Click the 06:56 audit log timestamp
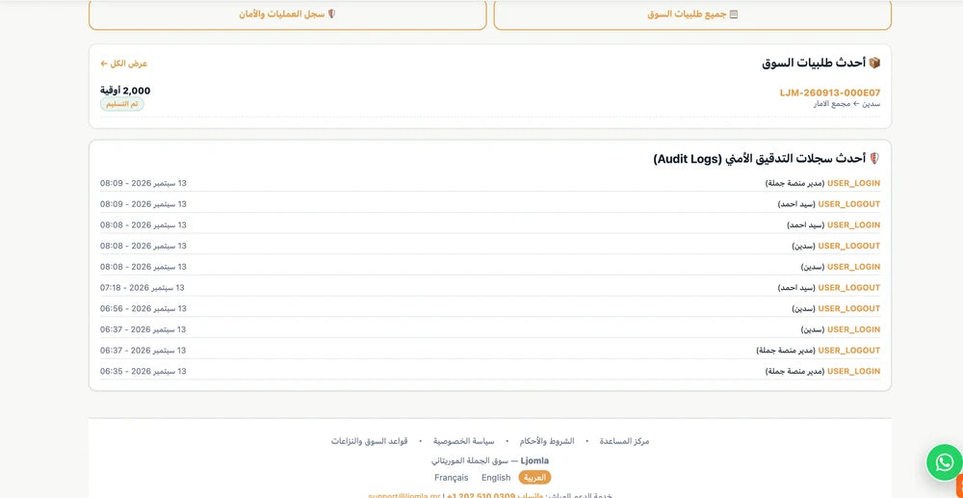The image size is (963, 498). (x=143, y=308)
